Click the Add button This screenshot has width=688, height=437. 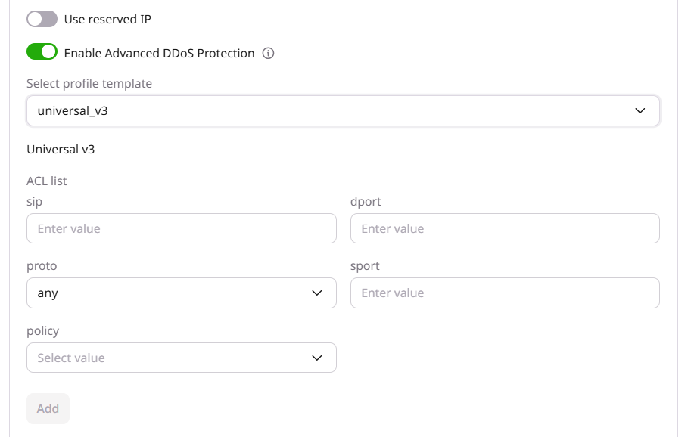[x=48, y=408]
